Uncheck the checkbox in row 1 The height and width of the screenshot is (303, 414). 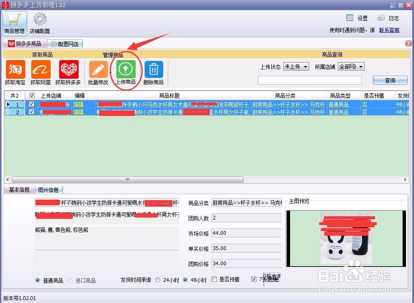pos(31,104)
